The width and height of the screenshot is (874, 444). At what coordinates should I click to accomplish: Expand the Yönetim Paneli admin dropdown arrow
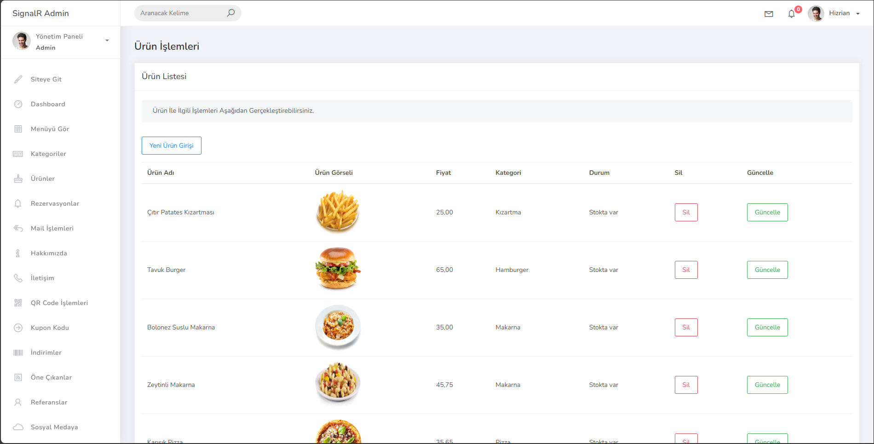[107, 40]
